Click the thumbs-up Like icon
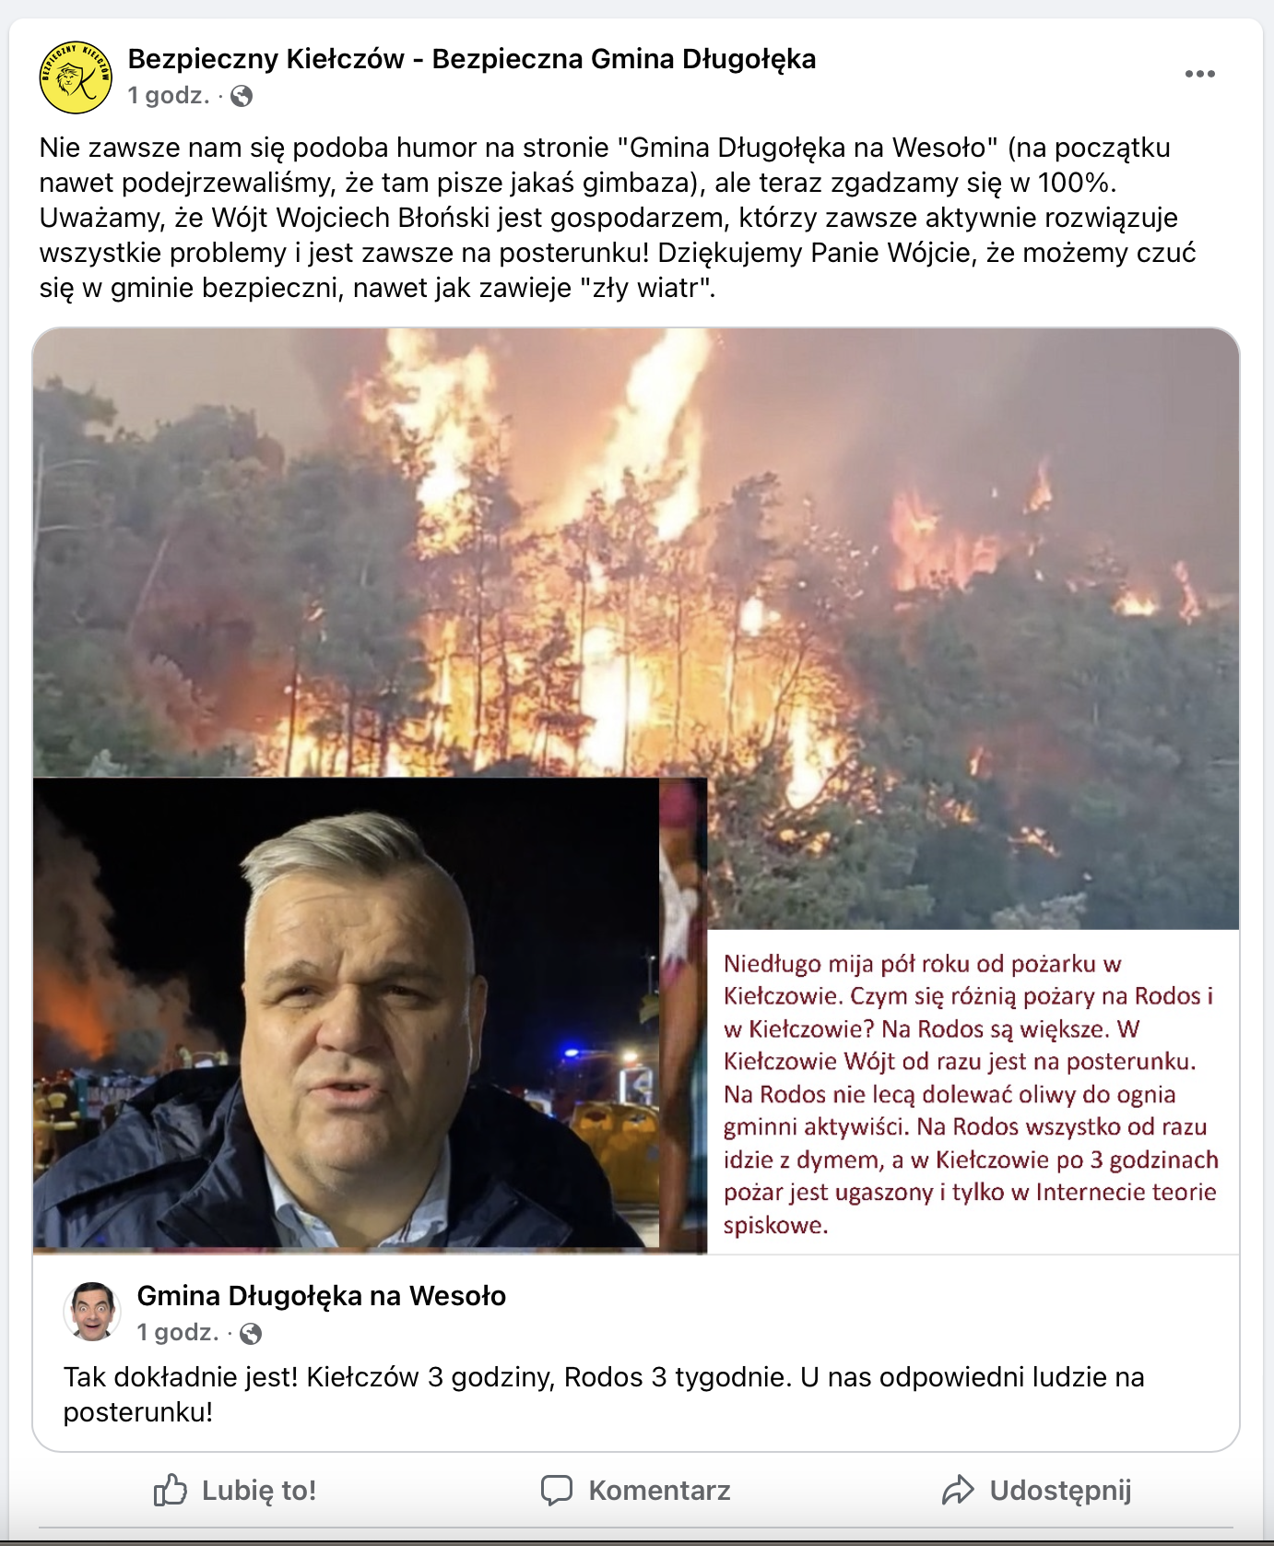This screenshot has width=1274, height=1546. click(171, 1490)
